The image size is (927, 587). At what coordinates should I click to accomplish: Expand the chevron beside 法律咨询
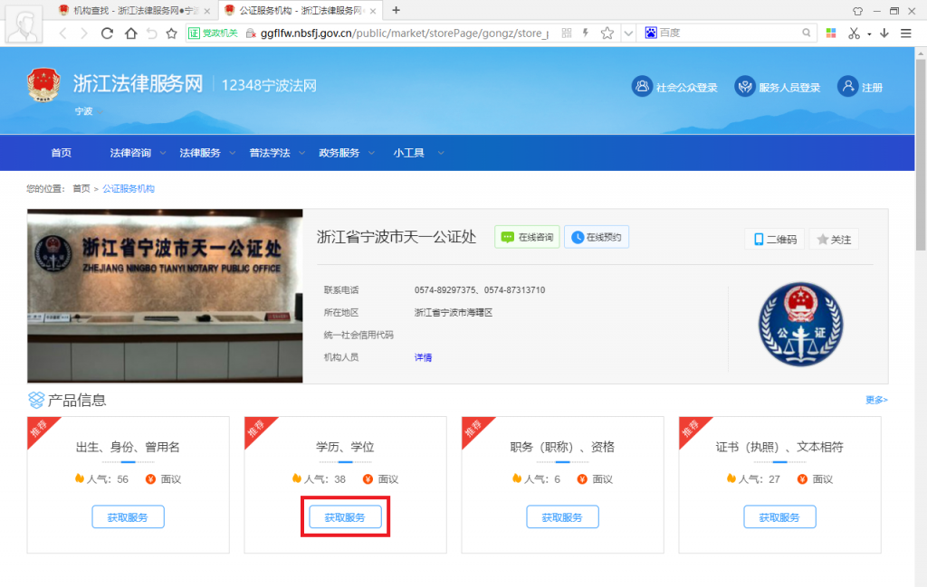[x=163, y=153]
